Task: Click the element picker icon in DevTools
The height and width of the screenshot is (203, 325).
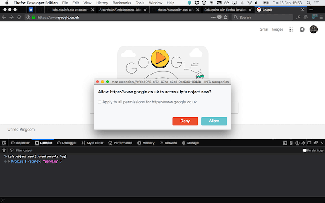Action: click(4, 143)
